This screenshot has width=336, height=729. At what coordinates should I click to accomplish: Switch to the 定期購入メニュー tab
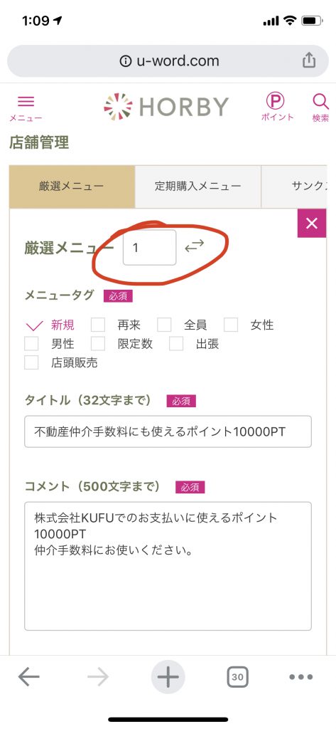click(197, 187)
